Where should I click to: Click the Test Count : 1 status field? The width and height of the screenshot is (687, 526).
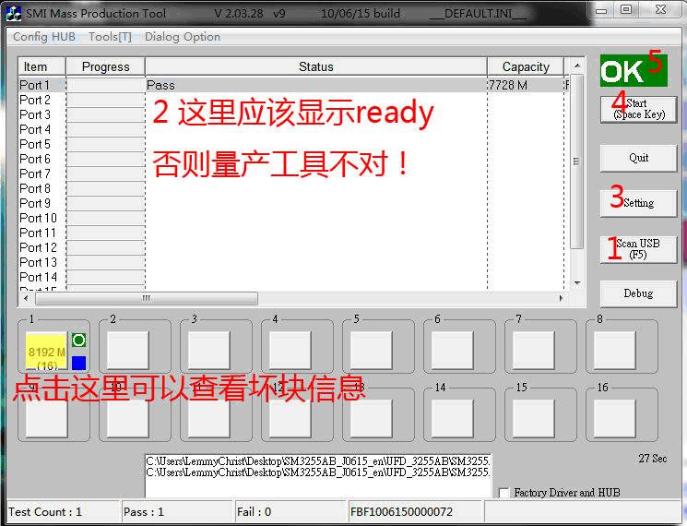pos(63,511)
